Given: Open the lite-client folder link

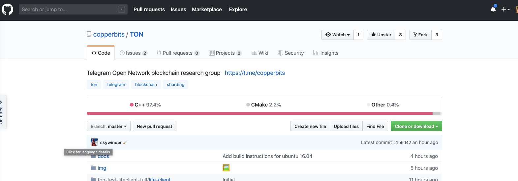Looking at the screenshot, I should 160,180.
